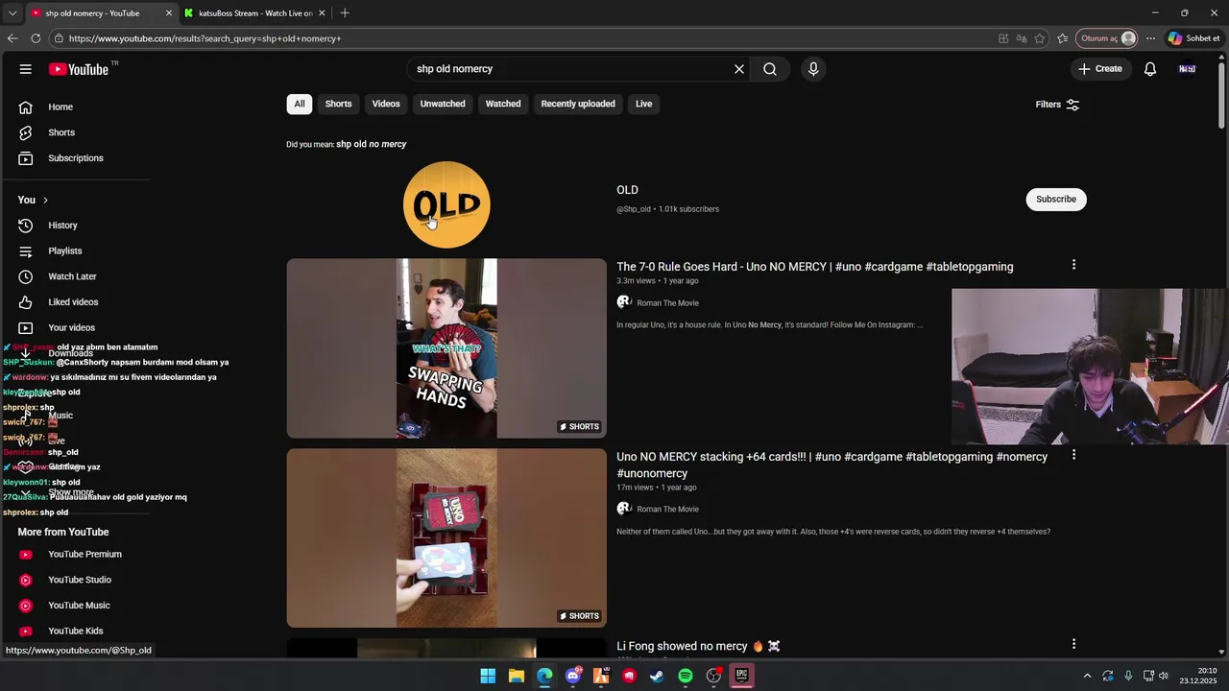The height and width of the screenshot is (691, 1229).
Task: Open Epic Games Launcher from taskbar
Action: click(741, 676)
